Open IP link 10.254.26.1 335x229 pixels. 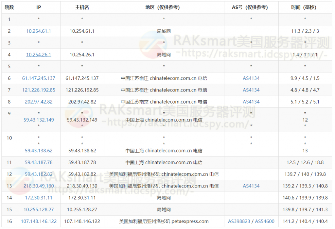39,55
